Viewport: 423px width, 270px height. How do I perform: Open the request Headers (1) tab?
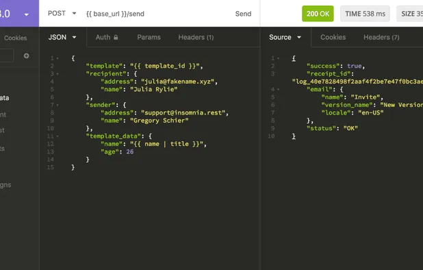[196, 37]
